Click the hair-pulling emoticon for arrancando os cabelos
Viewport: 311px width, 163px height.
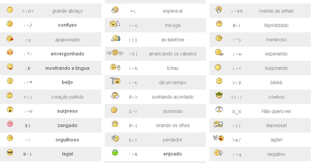tap(115, 53)
